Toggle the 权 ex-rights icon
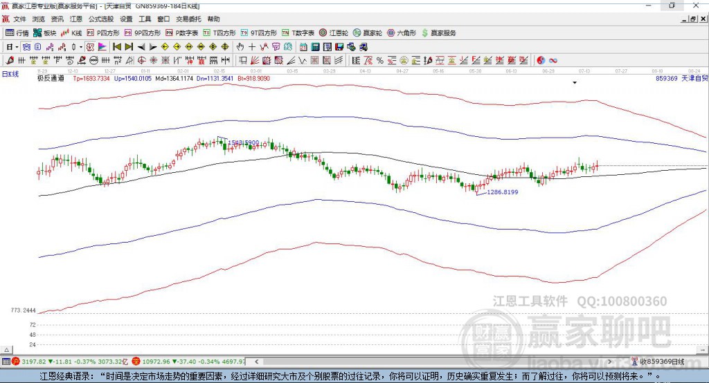The image size is (709, 383). pos(91,47)
